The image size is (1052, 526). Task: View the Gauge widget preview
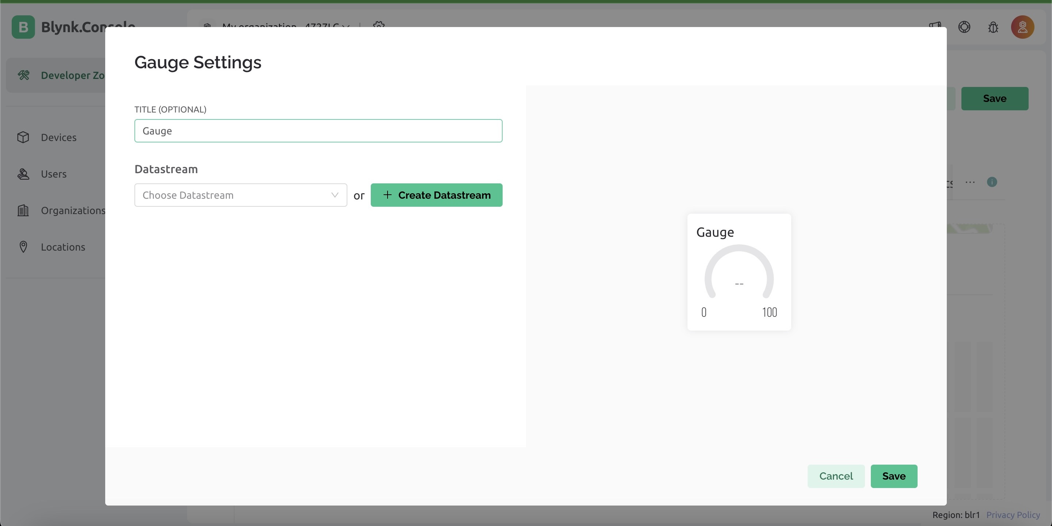[739, 271]
